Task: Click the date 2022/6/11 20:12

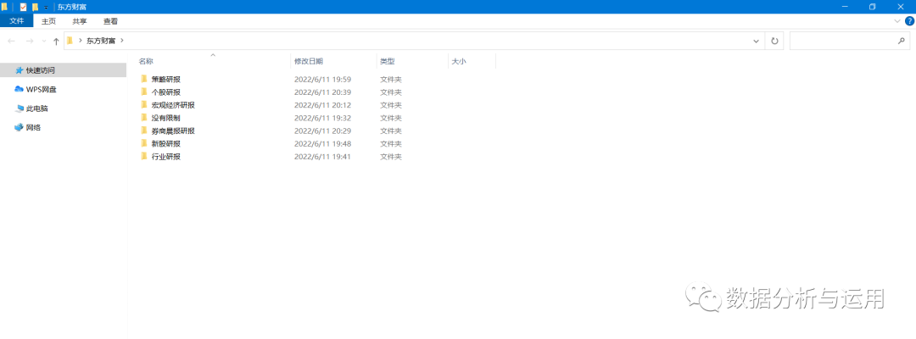Action: 322,105
